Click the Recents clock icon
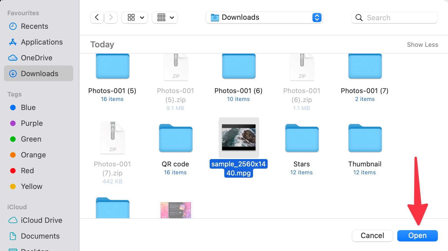 pos(13,26)
